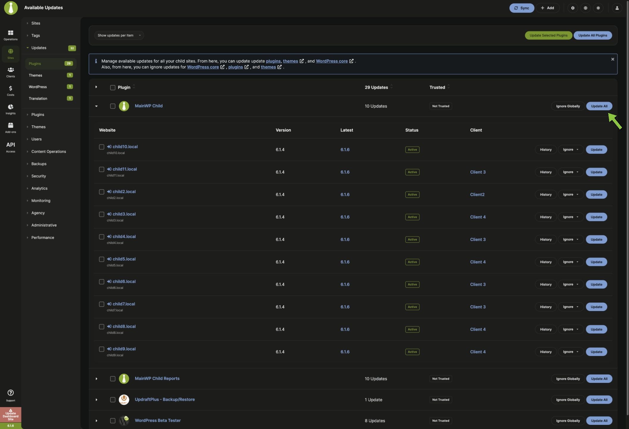Click the Update Dashboard Site warning

click(10, 415)
